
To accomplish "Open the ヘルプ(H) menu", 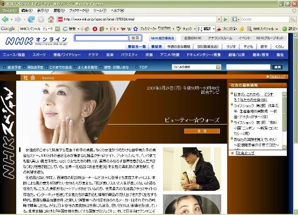I will tap(118, 11).
